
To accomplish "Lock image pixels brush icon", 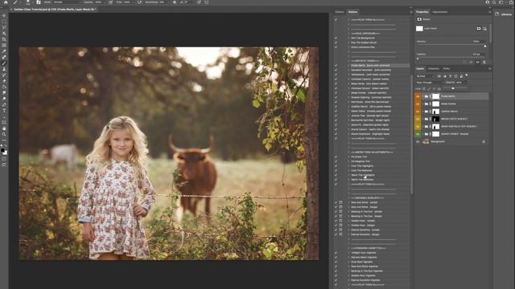I will (x=429, y=88).
